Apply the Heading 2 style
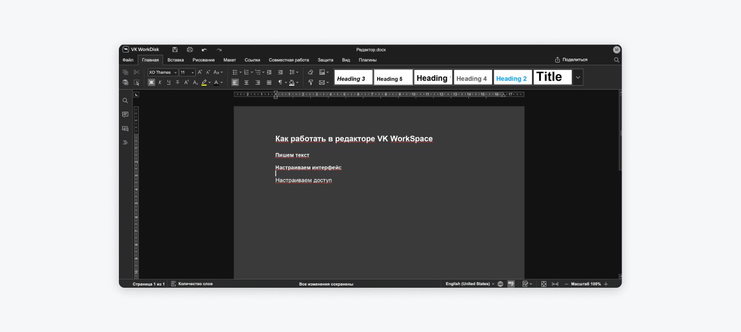 [x=512, y=78]
